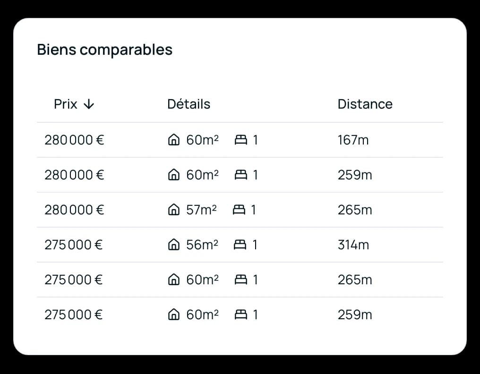The height and width of the screenshot is (374, 480).
Task: Toggle the Prix sort arrow
Action: (89, 104)
